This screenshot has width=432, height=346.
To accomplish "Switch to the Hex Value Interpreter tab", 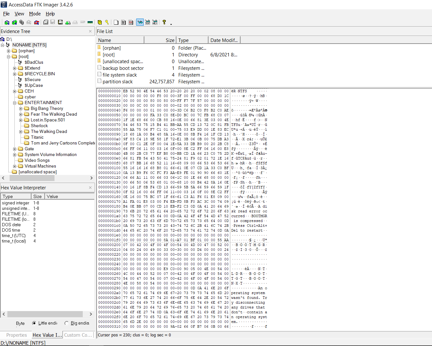I will 47,335.
